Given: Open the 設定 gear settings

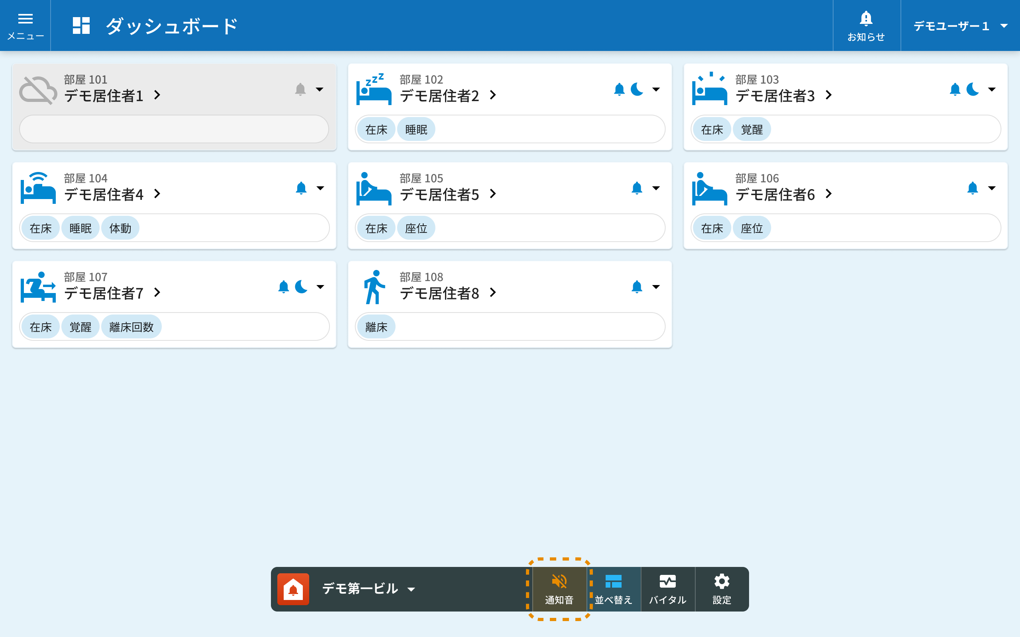Looking at the screenshot, I should pyautogui.click(x=722, y=589).
